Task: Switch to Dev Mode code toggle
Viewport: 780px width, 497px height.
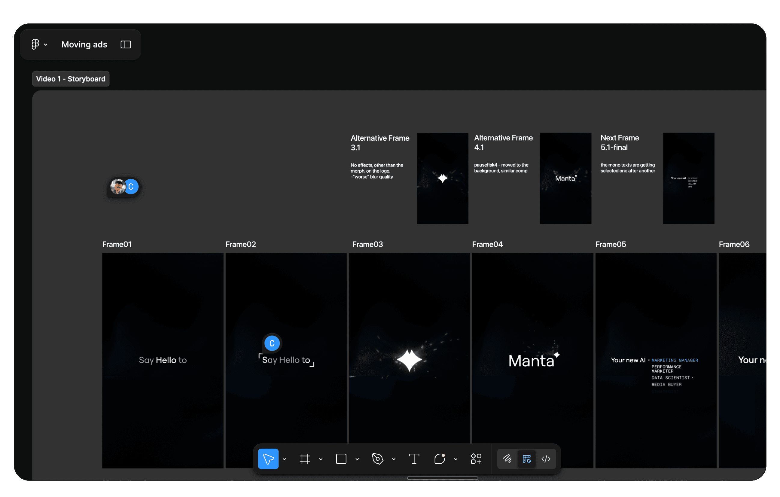Action: pyautogui.click(x=546, y=459)
